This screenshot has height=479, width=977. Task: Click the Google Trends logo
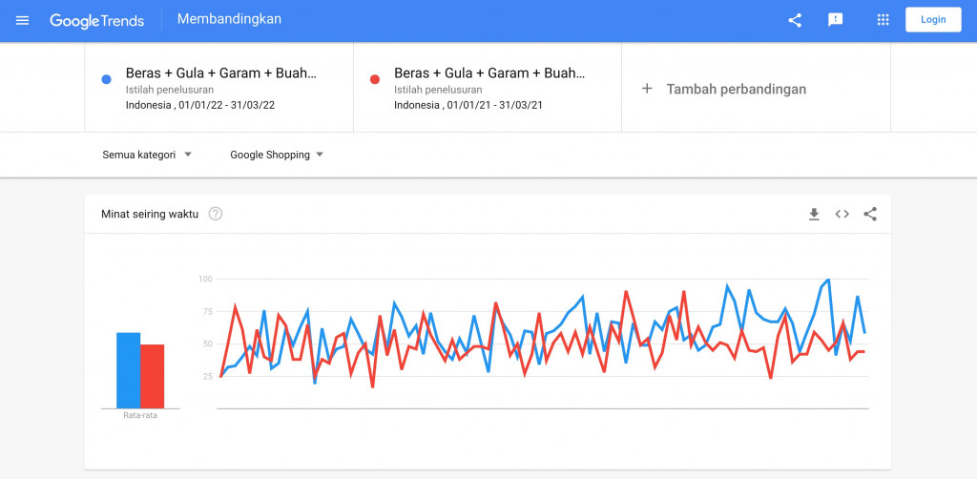coord(96,21)
